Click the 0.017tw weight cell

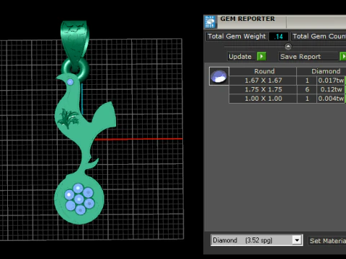(x=331, y=81)
